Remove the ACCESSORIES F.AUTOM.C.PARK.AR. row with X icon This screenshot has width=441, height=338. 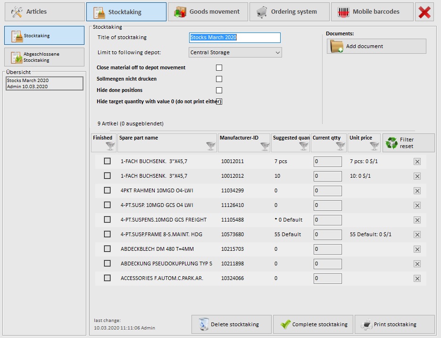click(417, 278)
